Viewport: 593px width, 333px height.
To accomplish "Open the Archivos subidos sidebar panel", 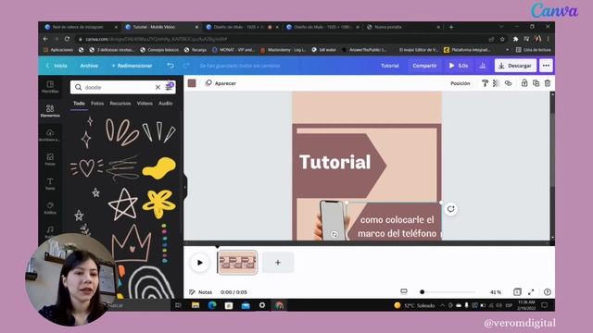I will [x=50, y=135].
